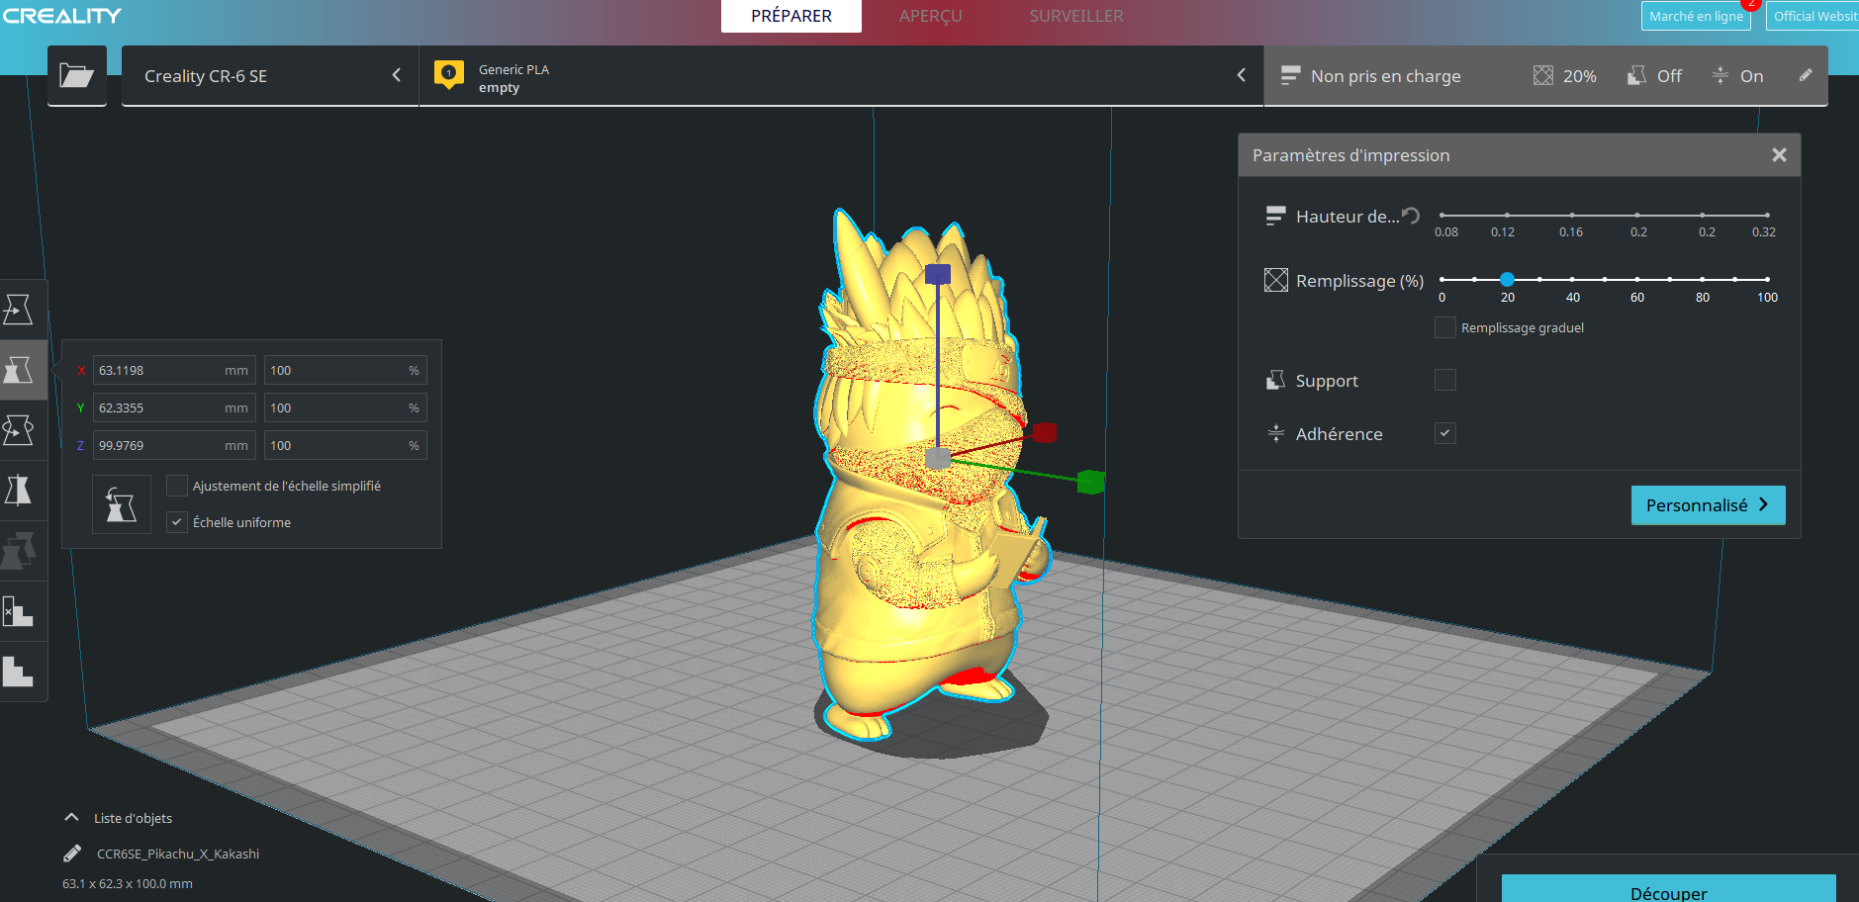Close the Paramètres d'impression panel

tap(1779, 155)
